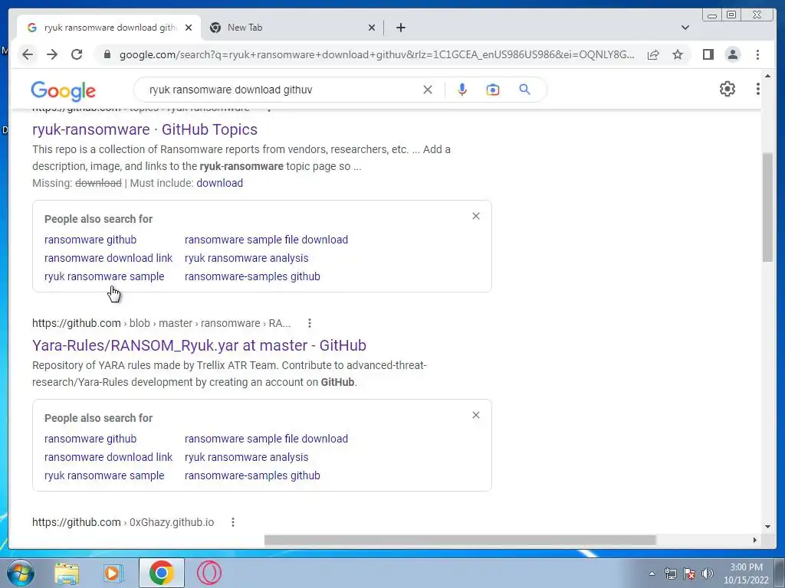Select 'ryuk ransomware analysis' in second suggestions box
Screen dimensions: 785x588
(x=246, y=457)
